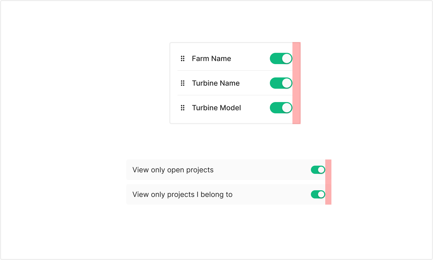Click the pink strip beside the column list
This screenshot has width=433, height=260.
[297, 83]
